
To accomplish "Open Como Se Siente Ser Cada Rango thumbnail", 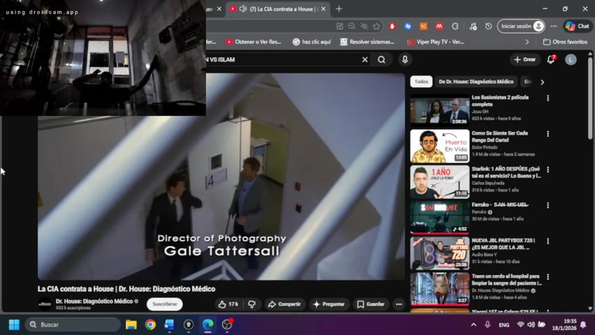I will pyautogui.click(x=439, y=146).
